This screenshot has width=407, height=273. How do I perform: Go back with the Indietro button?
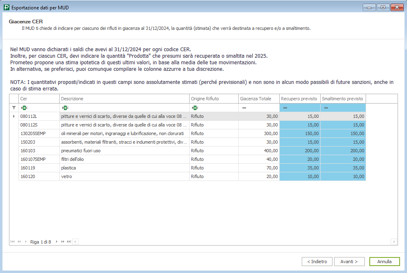tap(317, 262)
